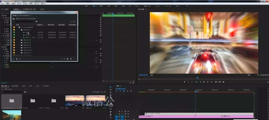The image size is (269, 120).
Task: Open the timeline display settings wrench
Action: click(x=131, y=91)
